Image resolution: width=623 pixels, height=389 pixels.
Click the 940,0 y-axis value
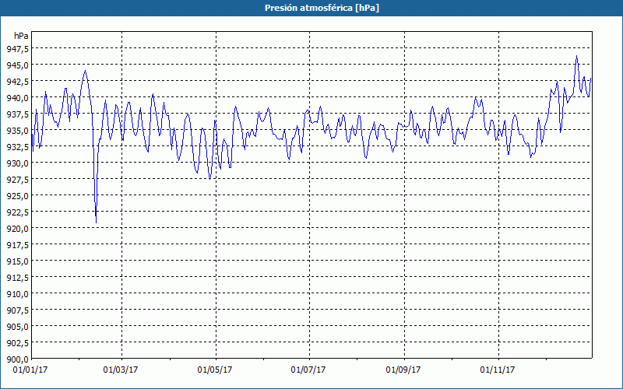(x=17, y=97)
